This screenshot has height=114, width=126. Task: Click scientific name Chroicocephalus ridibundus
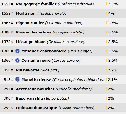(78, 80)
